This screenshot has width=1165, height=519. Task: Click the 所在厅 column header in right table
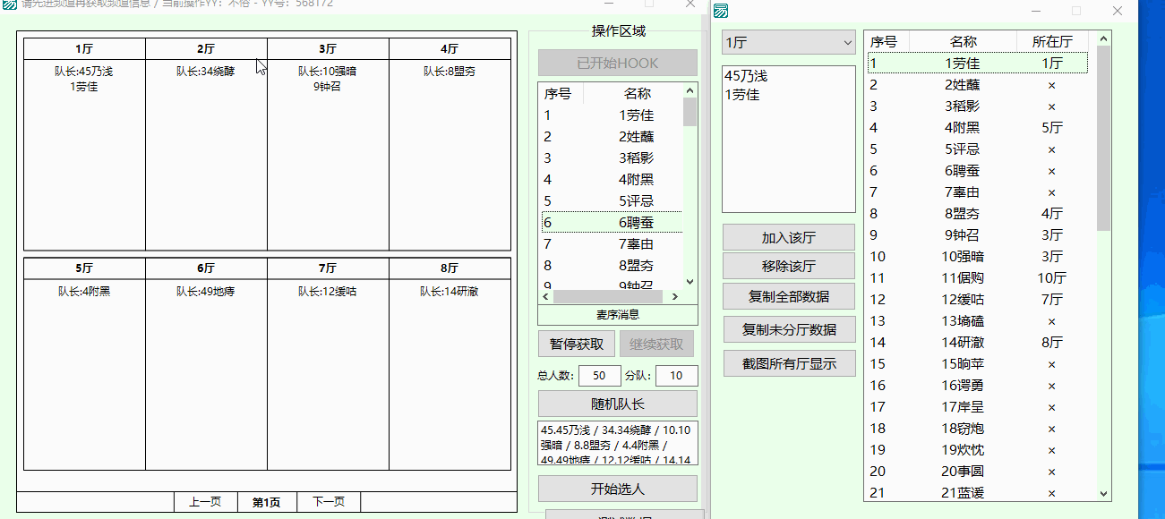coord(1052,41)
